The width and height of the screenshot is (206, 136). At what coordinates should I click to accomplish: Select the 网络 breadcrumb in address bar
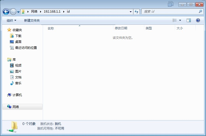click(x=34, y=12)
